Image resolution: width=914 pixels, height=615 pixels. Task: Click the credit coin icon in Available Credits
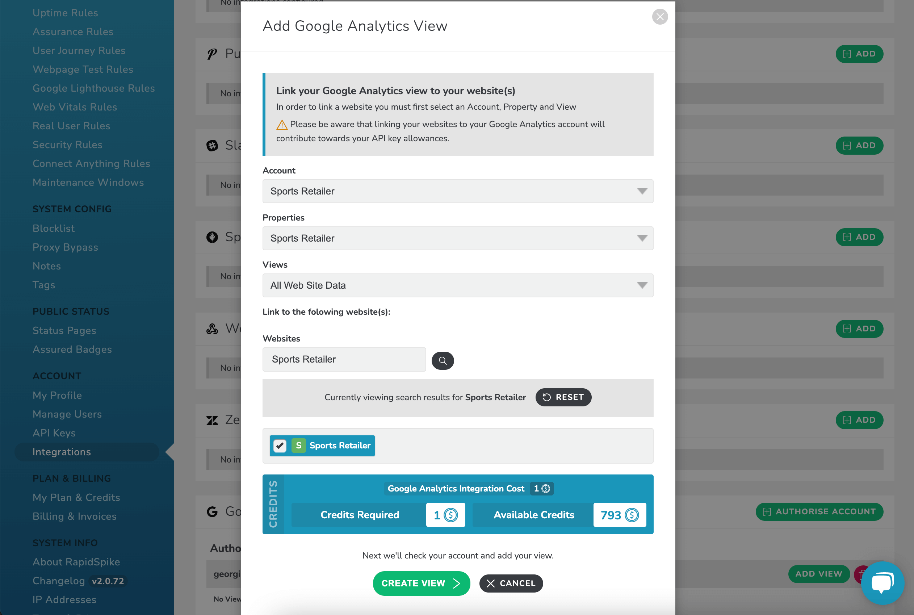(632, 515)
